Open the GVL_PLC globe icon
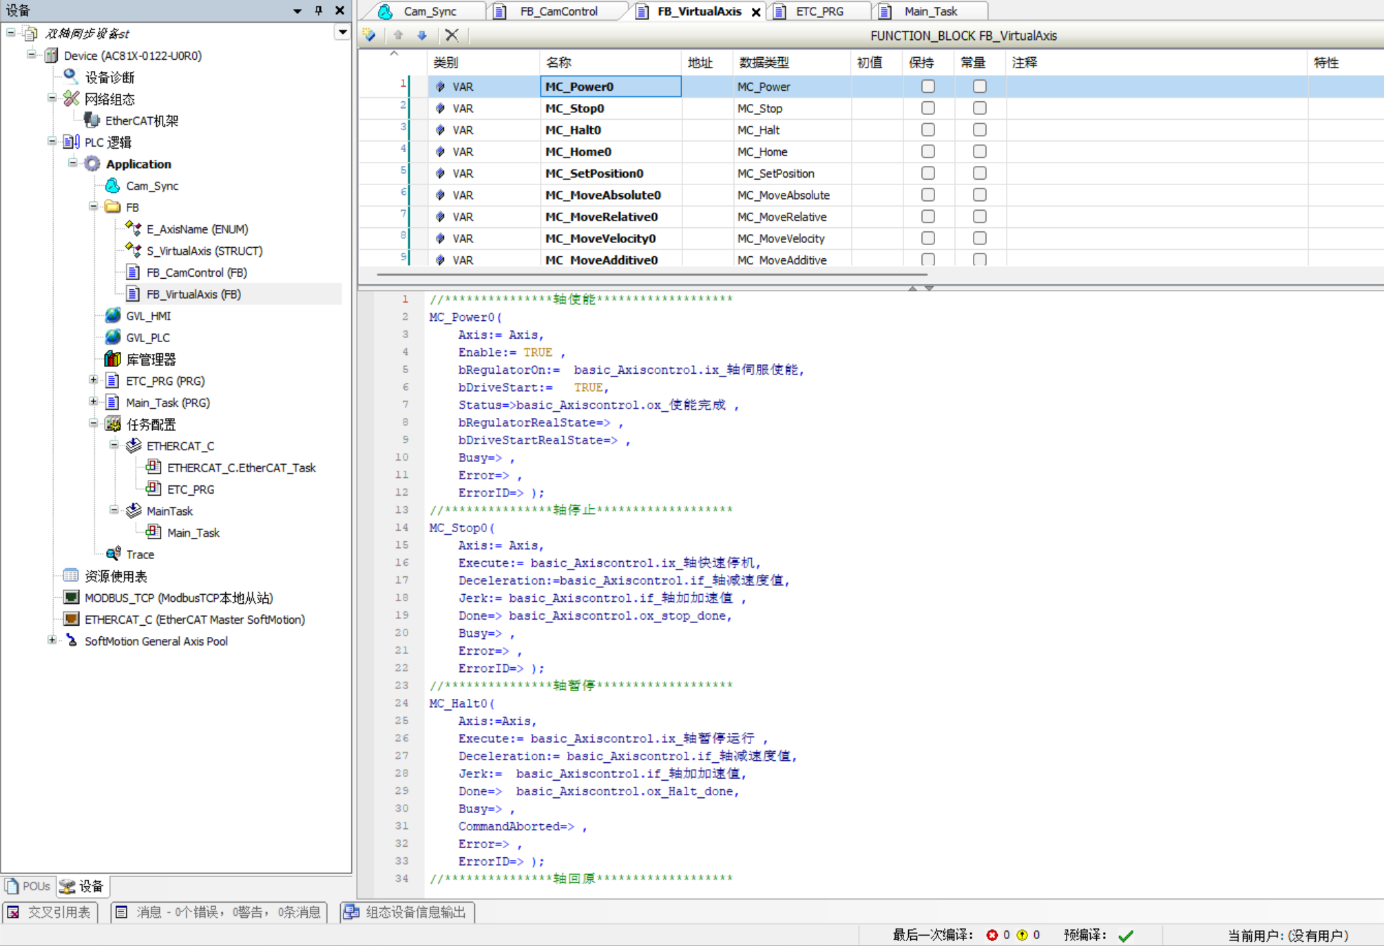 click(112, 337)
